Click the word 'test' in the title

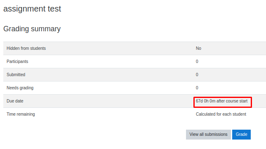click(x=54, y=9)
